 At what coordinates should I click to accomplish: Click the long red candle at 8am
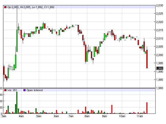coord(86,53)
